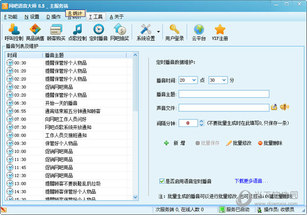Click the green plus 新增 button
The image size is (307, 215).
pos(175,143)
